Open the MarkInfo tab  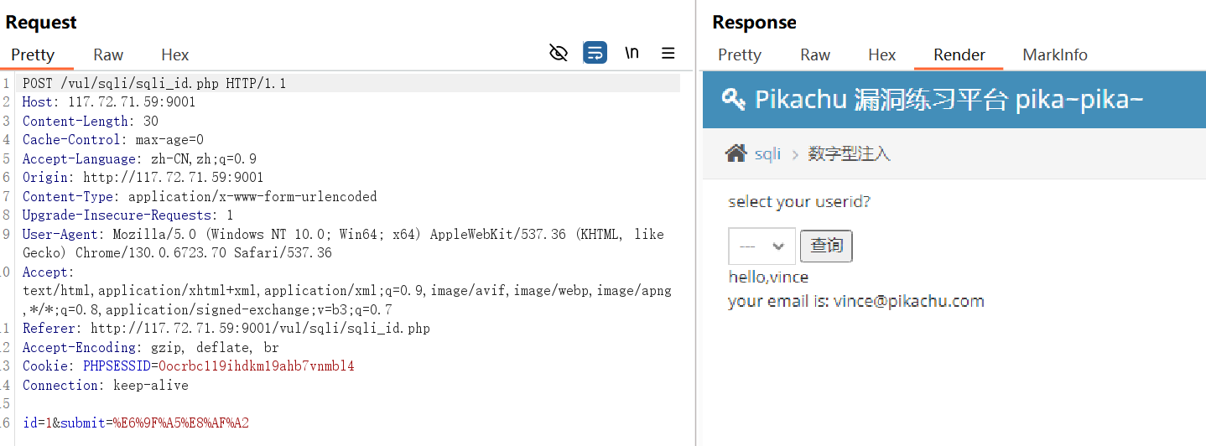[x=1055, y=54]
